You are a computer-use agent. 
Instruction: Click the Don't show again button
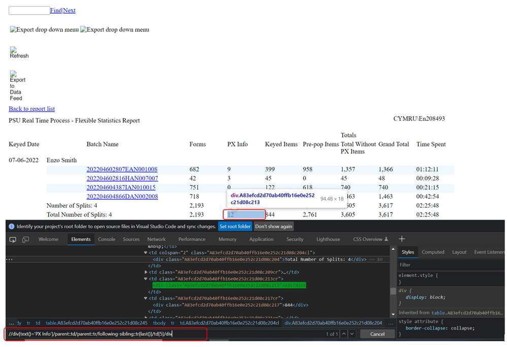click(274, 226)
